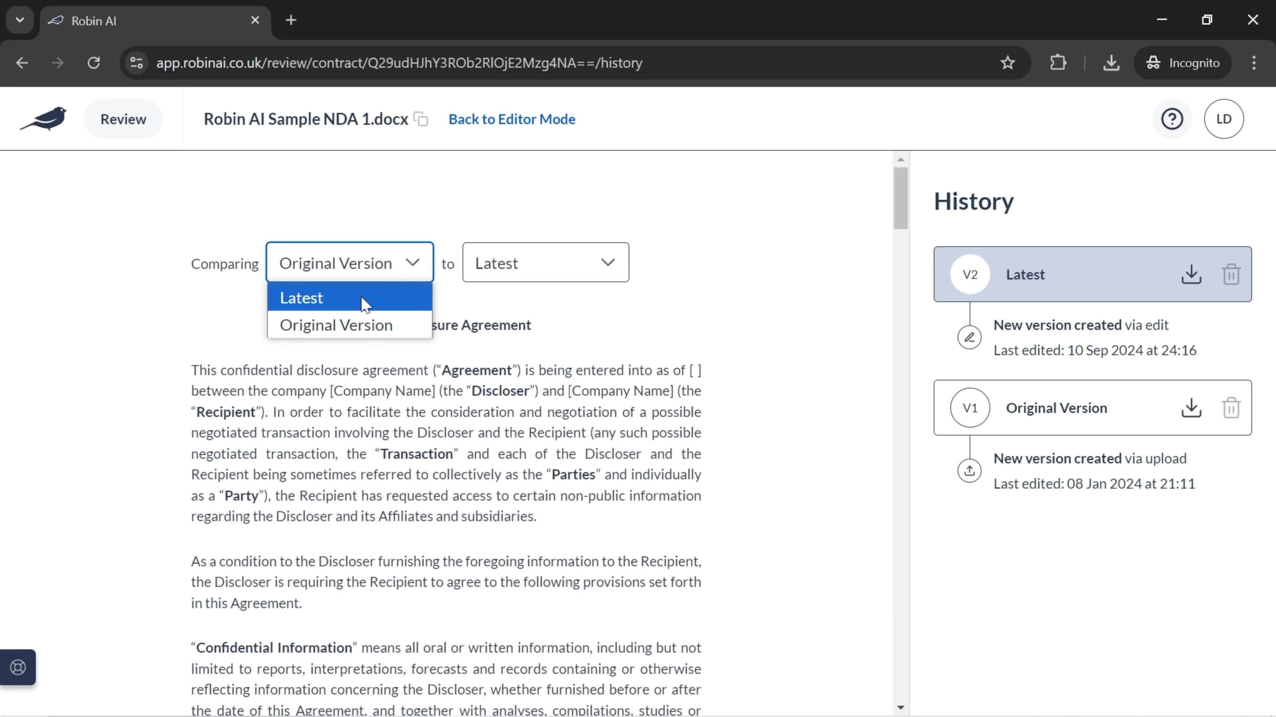This screenshot has height=717, width=1276.
Task: Select Original Version in the dropdown list
Action: [350, 325]
